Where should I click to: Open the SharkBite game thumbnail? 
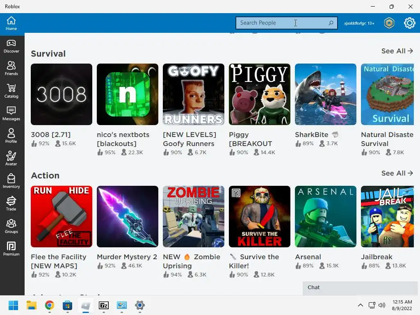[325, 94]
